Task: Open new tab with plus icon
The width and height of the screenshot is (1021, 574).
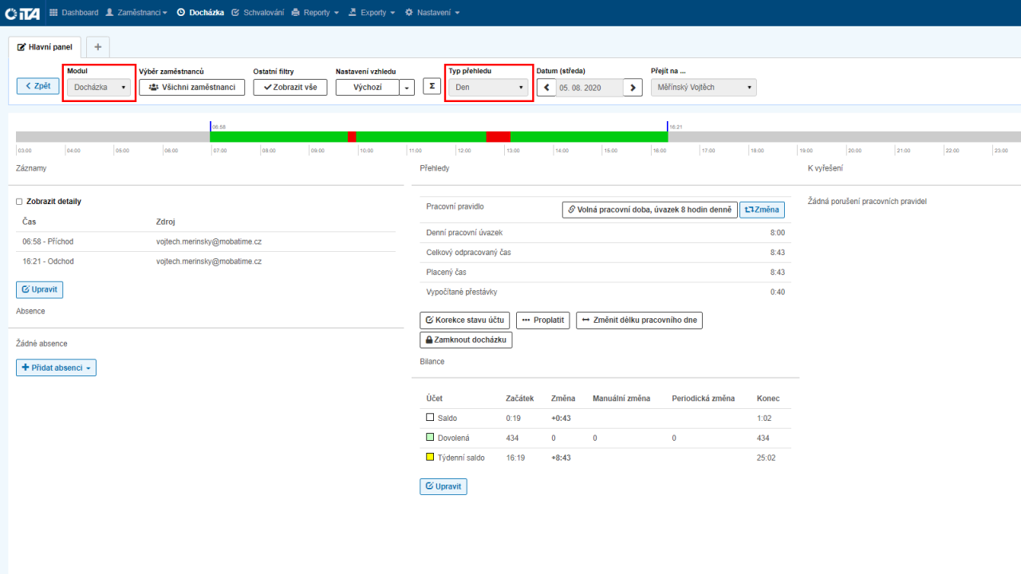Action: (98, 46)
